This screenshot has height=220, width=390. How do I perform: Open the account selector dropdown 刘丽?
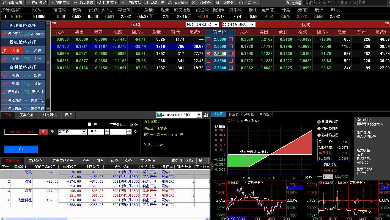[199, 115]
